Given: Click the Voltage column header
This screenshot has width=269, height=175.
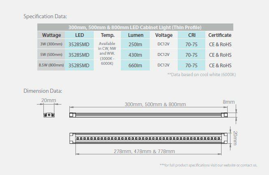Looking at the screenshot, I should [x=164, y=35].
